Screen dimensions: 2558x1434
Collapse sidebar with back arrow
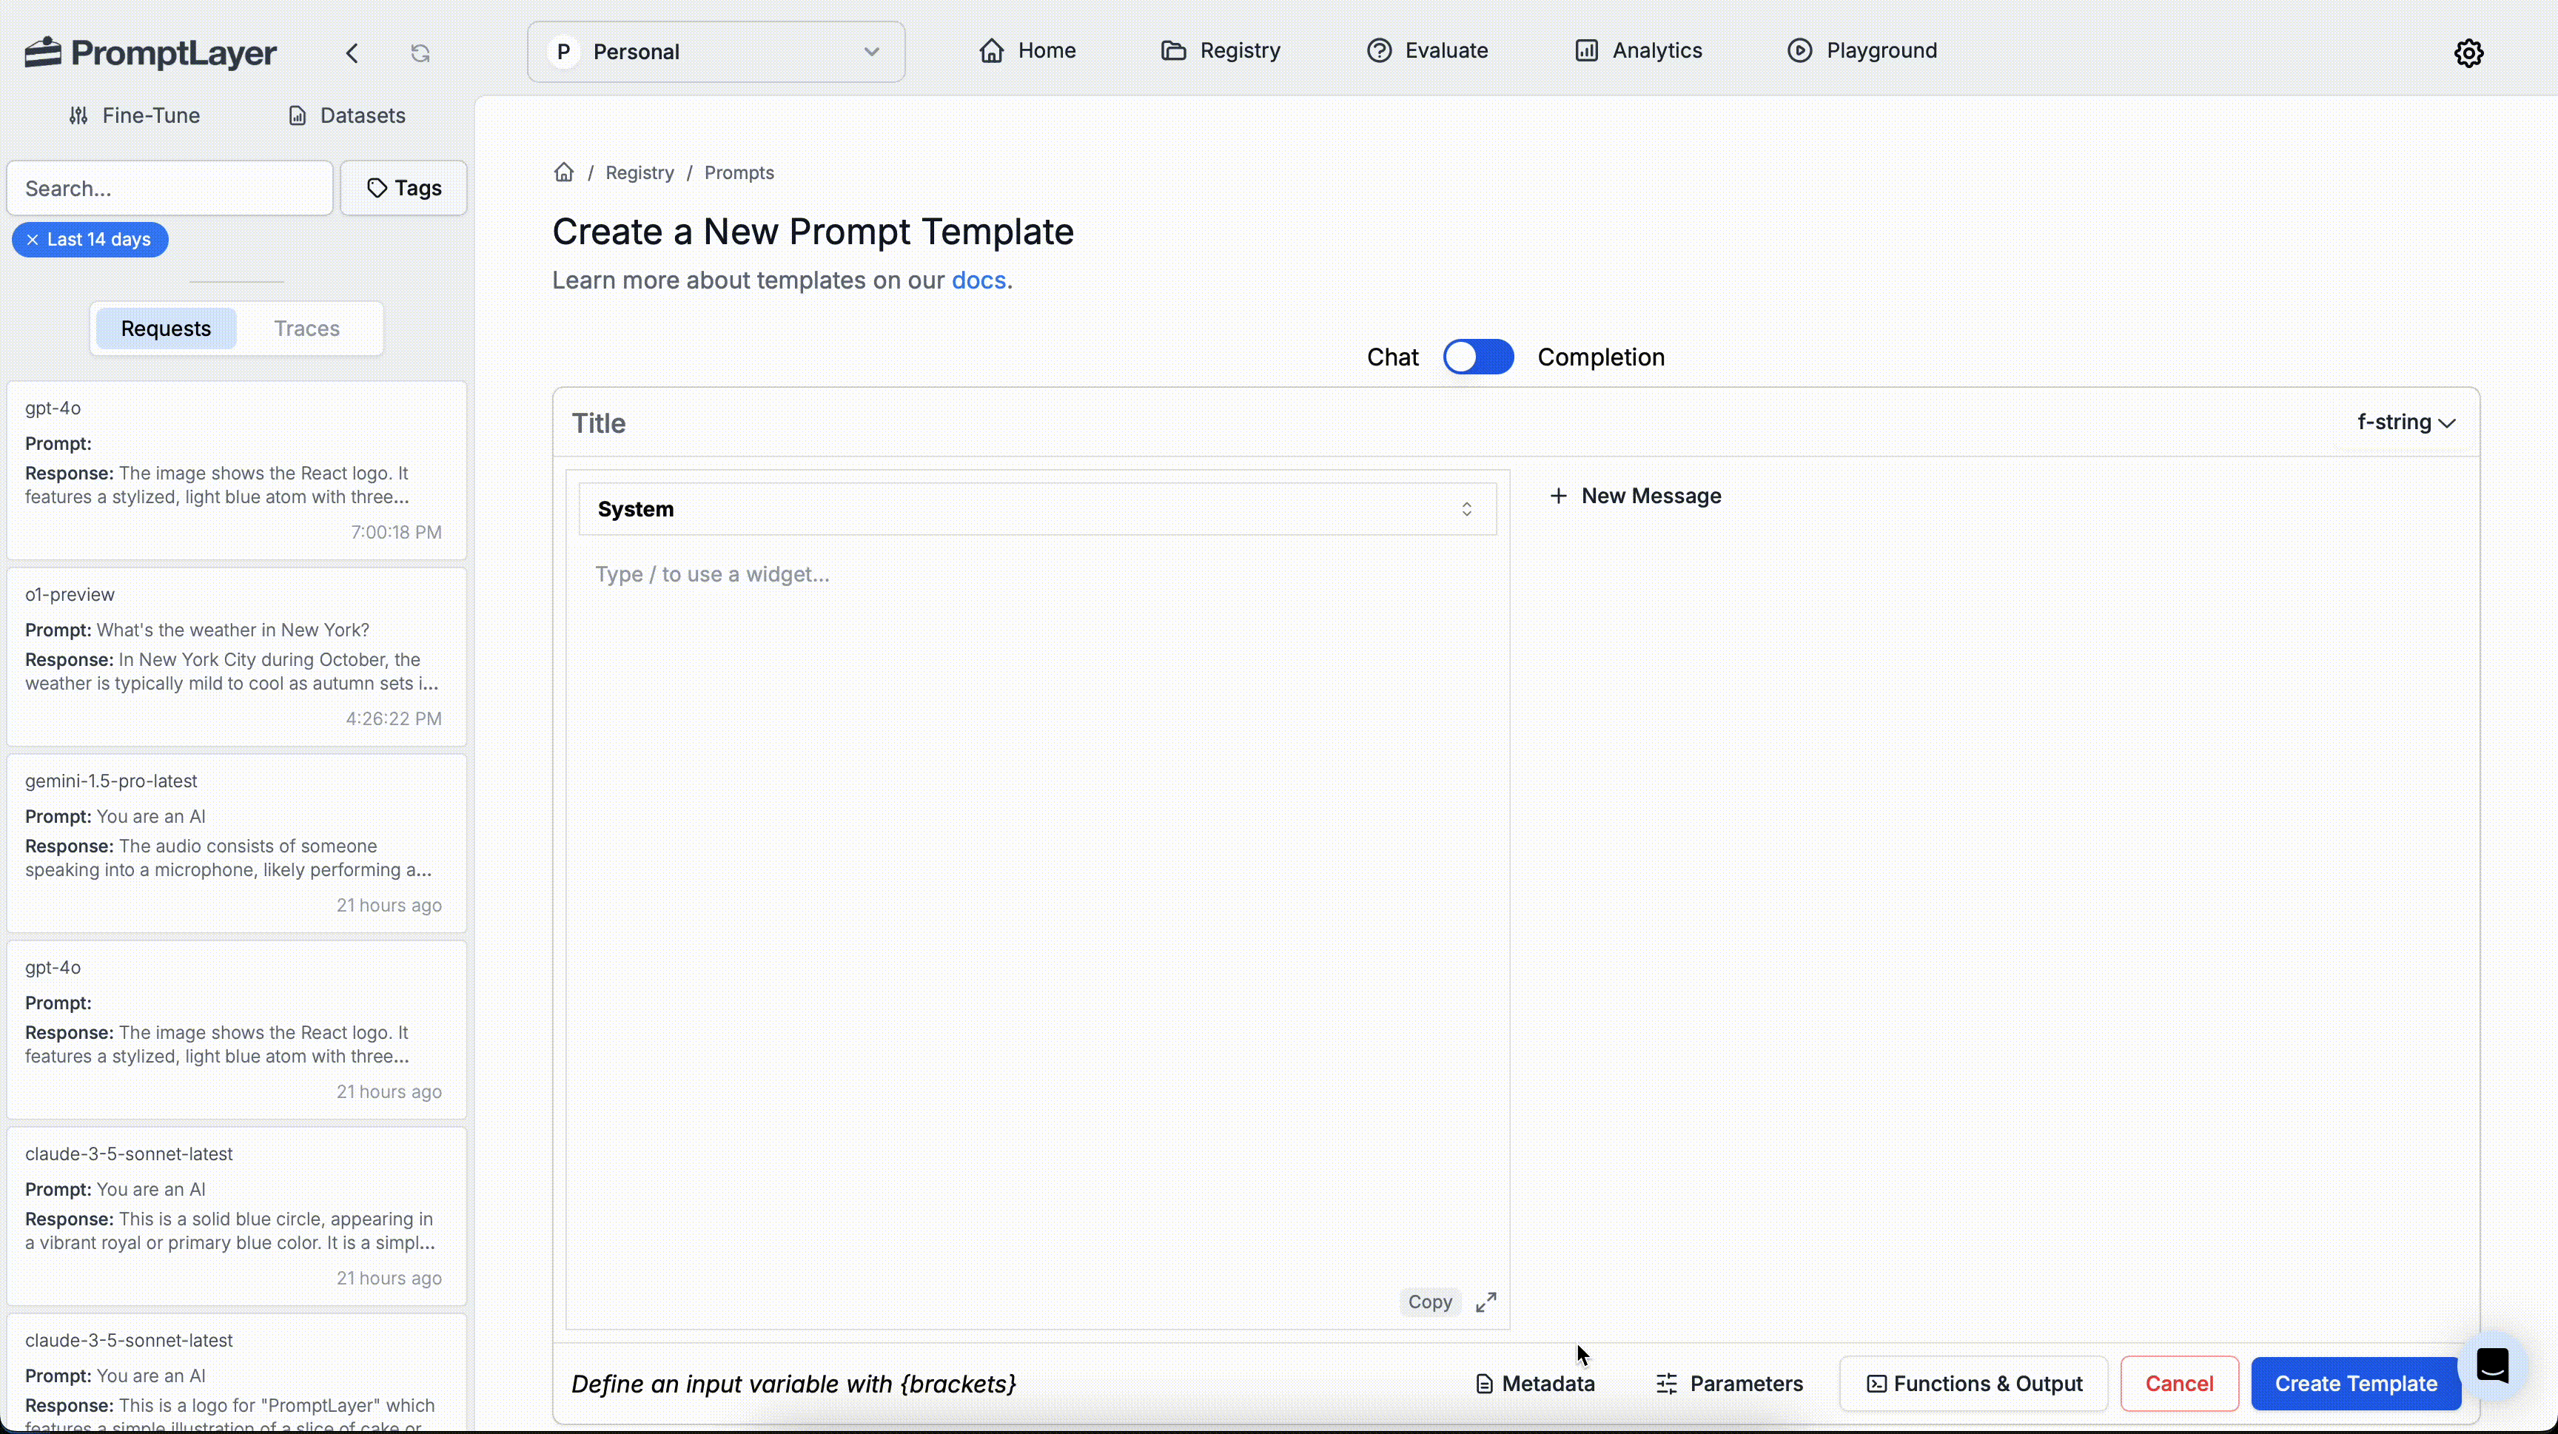352,53
